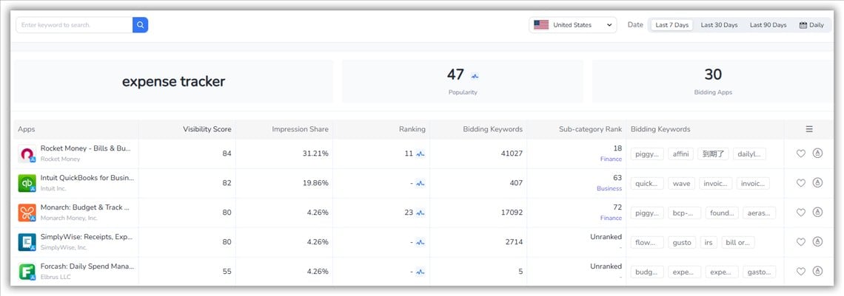Switch to the Daily date view
The height and width of the screenshot is (296, 844).
[811, 25]
